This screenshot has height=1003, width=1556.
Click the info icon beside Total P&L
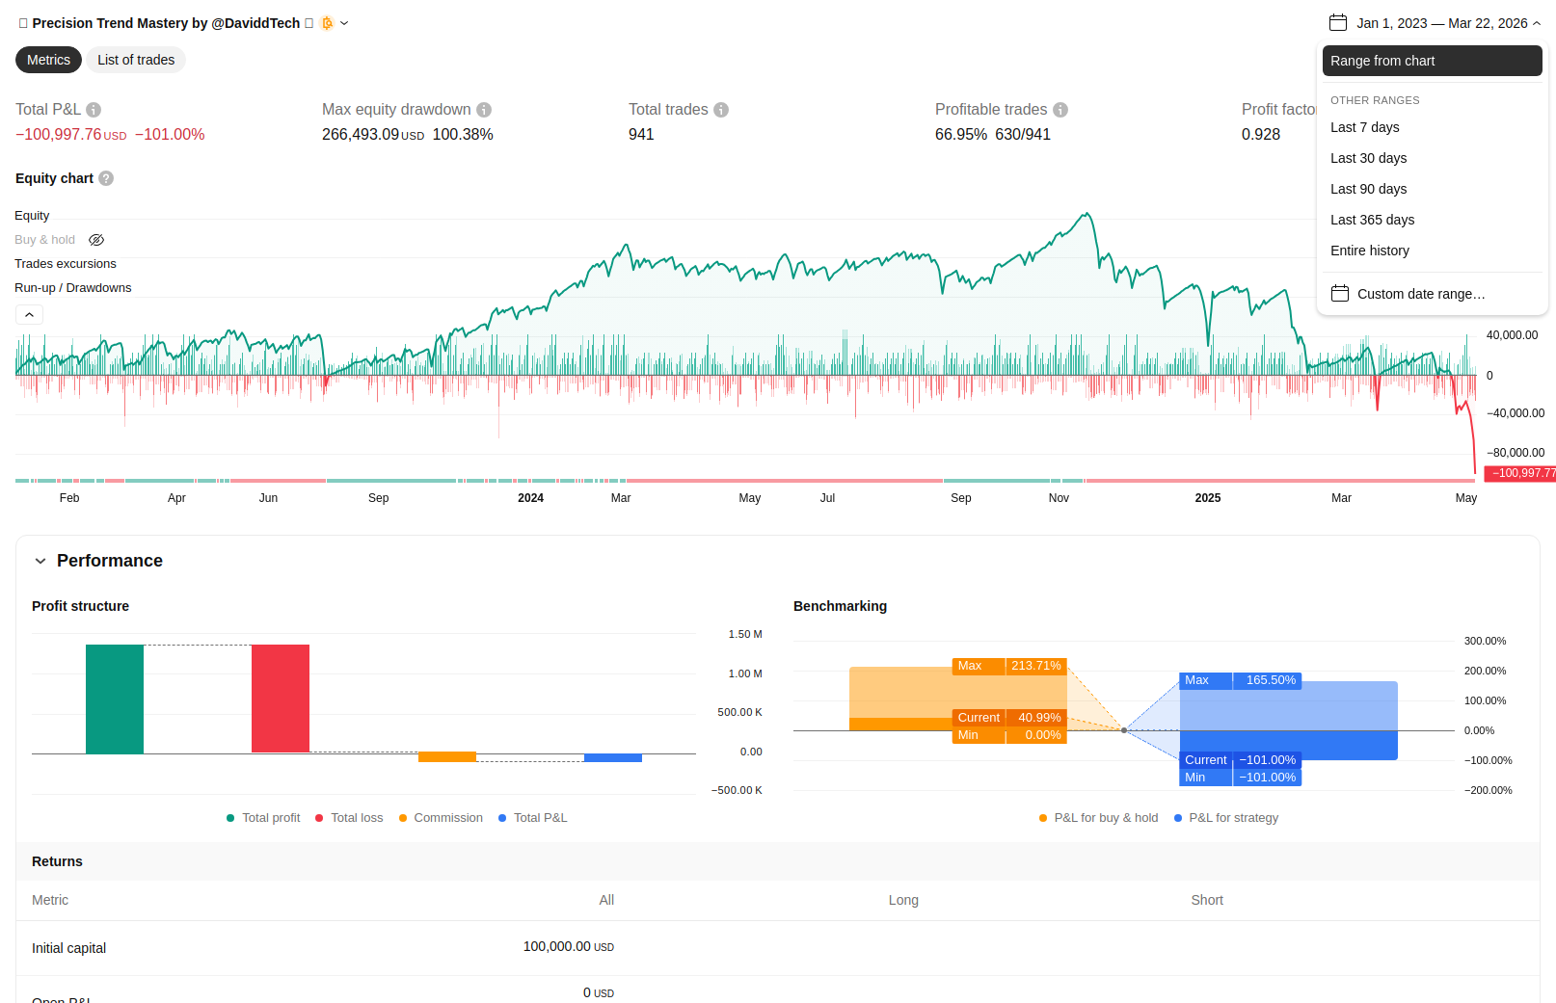pos(94,110)
